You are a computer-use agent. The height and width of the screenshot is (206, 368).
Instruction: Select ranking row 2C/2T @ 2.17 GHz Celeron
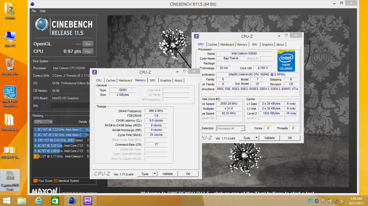point(62,156)
